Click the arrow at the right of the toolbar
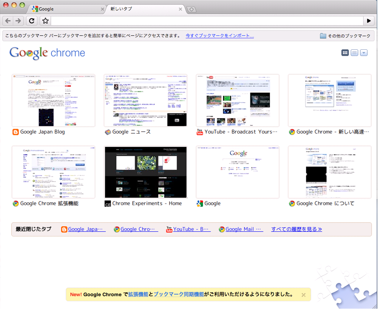This screenshot has height=309, width=378. click(x=369, y=20)
